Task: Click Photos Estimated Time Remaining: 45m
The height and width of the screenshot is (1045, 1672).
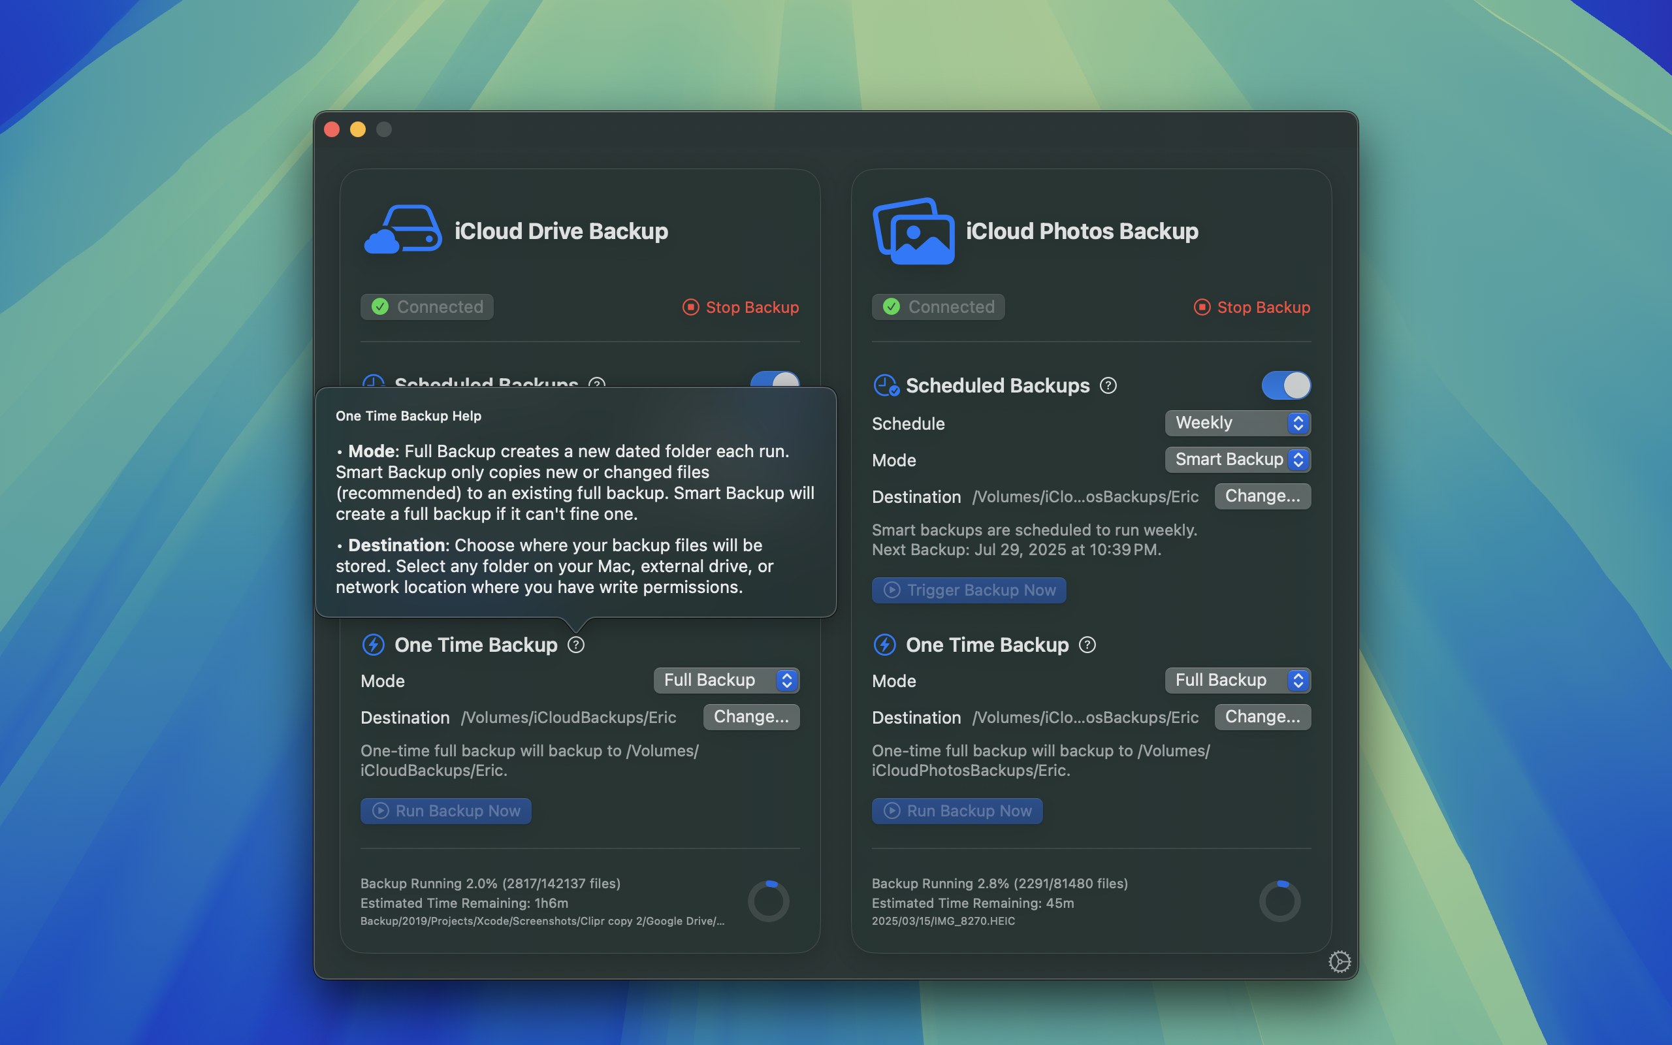Action: point(973,903)
